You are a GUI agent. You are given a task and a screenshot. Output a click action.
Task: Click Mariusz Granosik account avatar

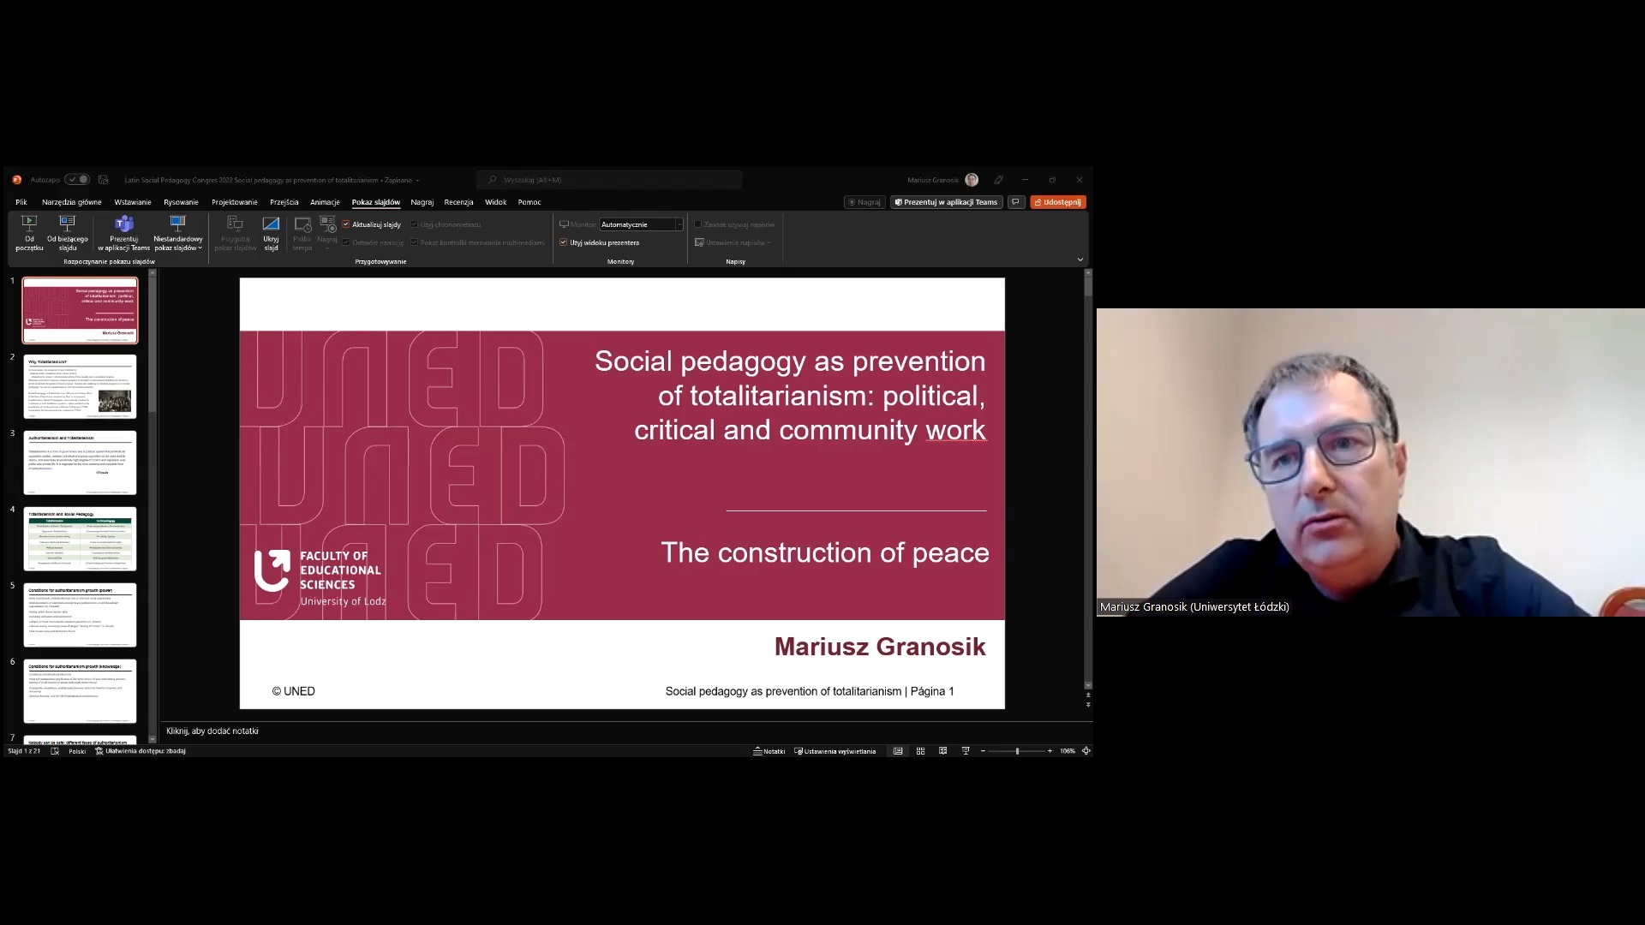[972, 180]
